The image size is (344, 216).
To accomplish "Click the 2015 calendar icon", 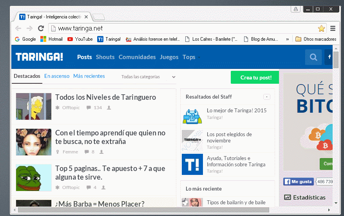I will tap(192, 116).
